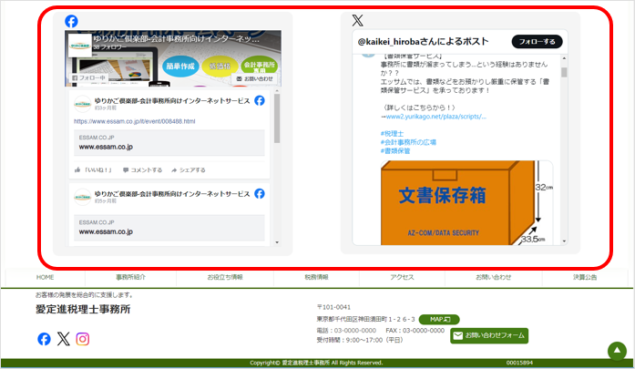Click the Facebook logo above the feed widget
Viewport: 635px width, 369px height.
71,21
